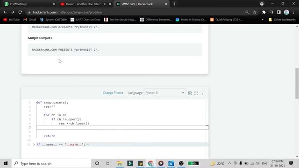Reset code with the editor history icon

[190, 93]
